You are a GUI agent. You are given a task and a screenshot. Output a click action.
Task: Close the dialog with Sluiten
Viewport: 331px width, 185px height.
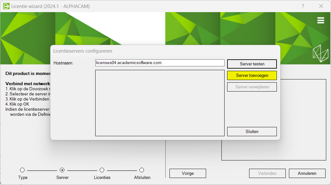click(x=252, y=131)
